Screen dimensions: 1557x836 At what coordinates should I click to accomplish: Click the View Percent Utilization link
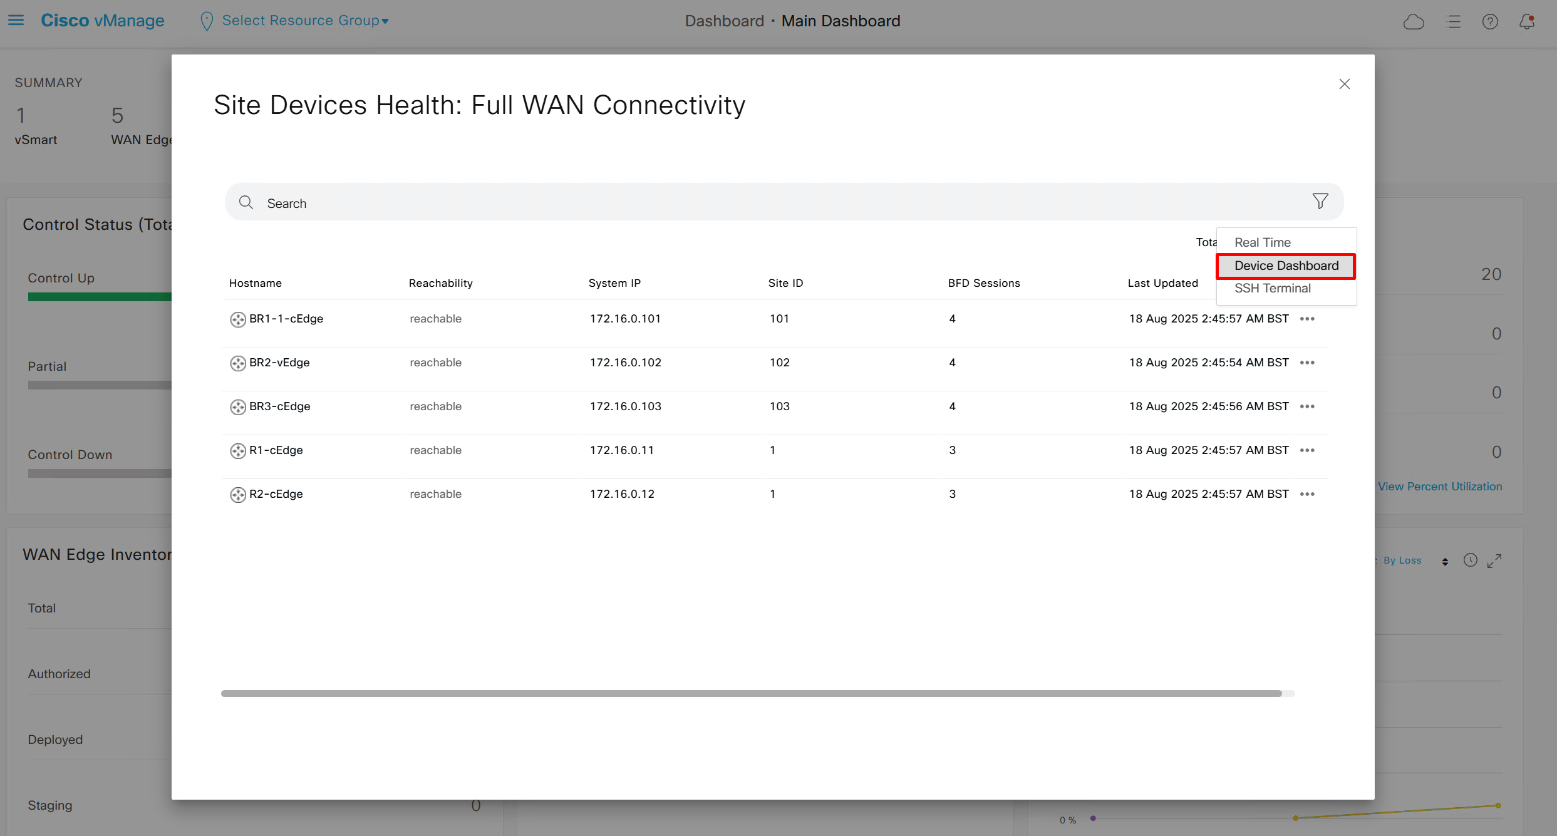[1439, 487]
